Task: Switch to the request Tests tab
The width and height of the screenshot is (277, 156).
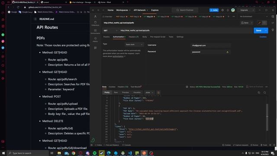Action: (x=171, y=37)
